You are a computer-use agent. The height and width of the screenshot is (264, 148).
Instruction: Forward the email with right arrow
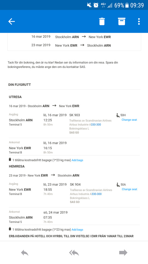pyautogui.click(x=123, y=252)
